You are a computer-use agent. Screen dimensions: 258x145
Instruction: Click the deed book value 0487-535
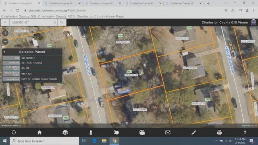(x=27, y=74)
